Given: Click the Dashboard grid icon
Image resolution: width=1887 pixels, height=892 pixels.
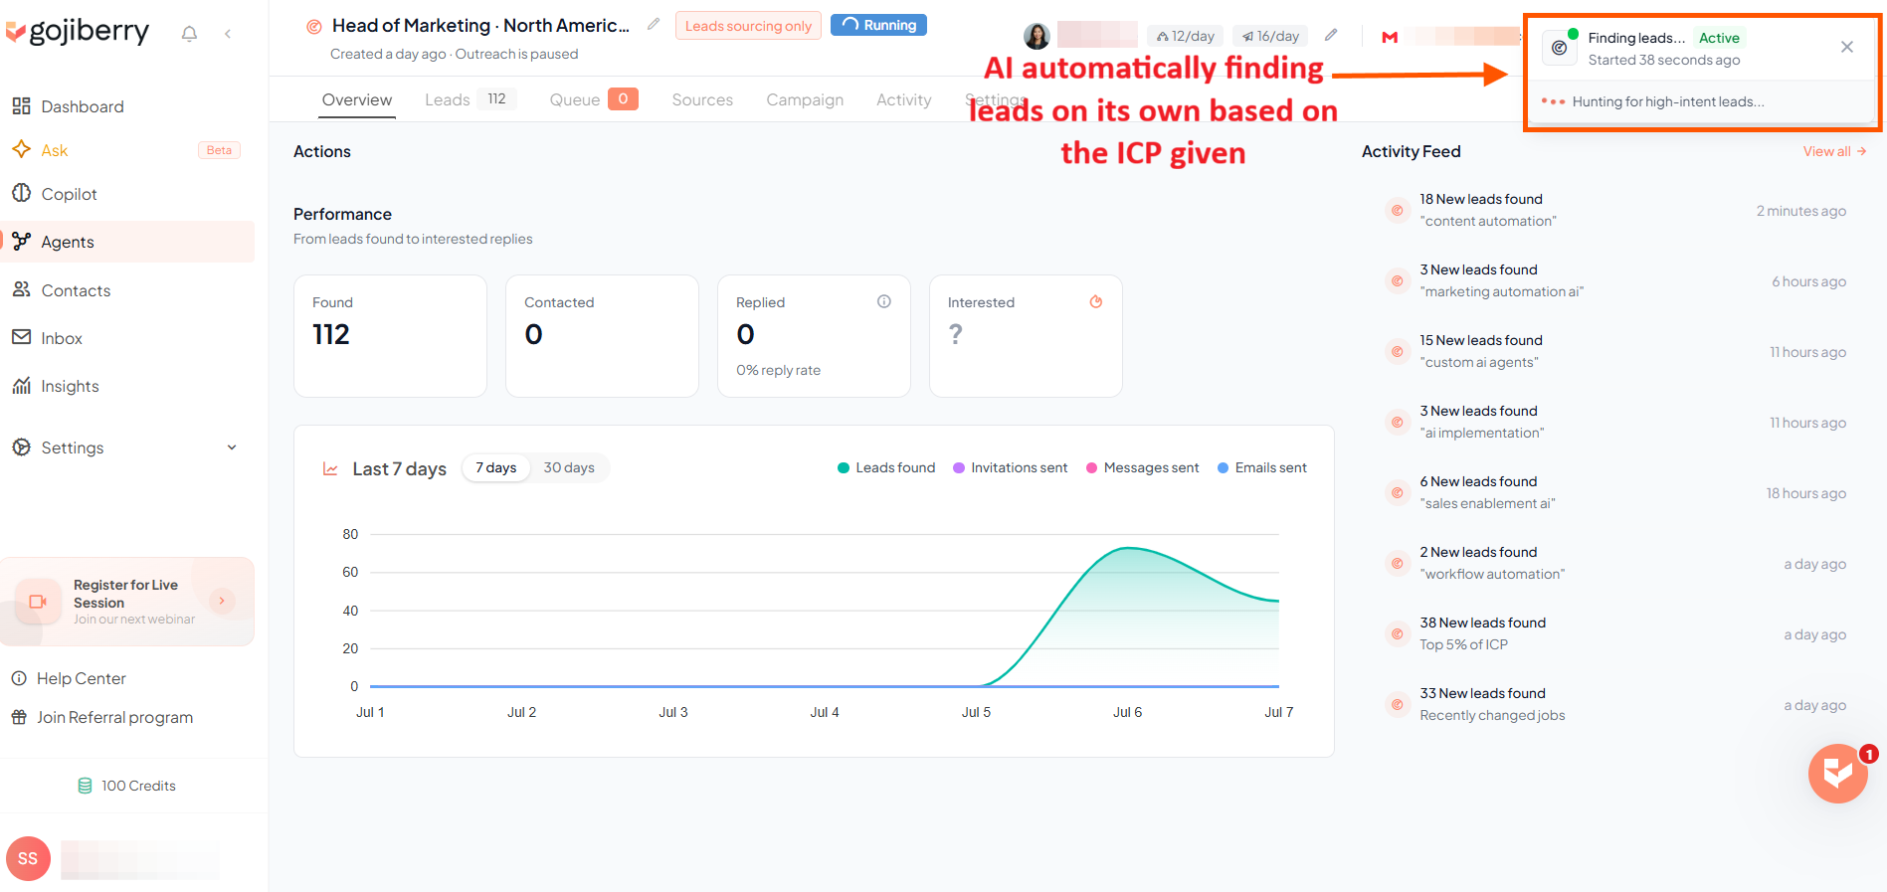Looking at the screenshot, I should point(21,106).
